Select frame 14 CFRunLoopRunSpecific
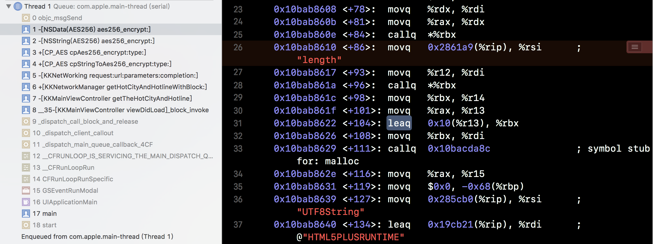The image size is (653, 244). pos(73,179)
